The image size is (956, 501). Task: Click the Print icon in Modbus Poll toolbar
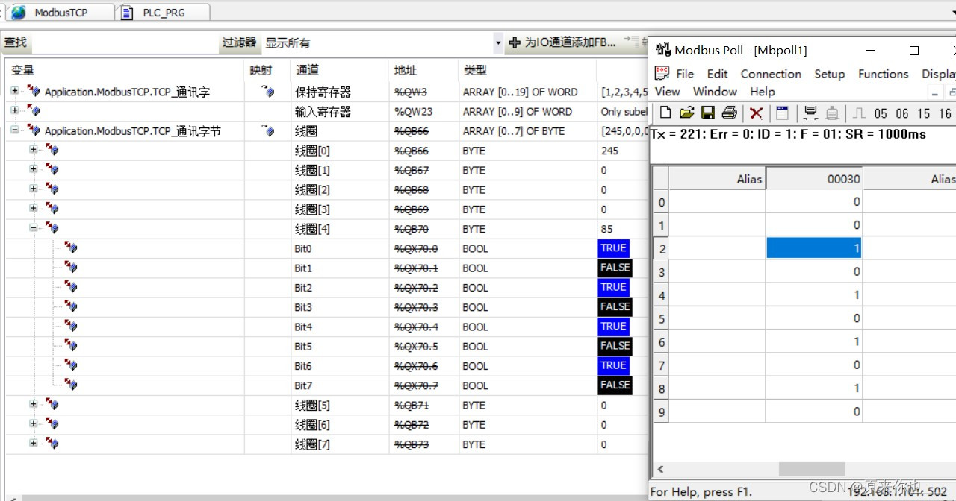pos(730,113)
